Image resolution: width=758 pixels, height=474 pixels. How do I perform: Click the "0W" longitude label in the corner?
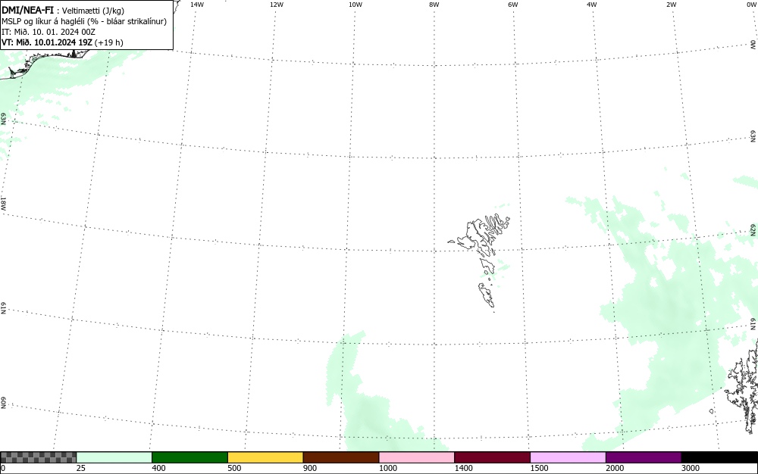coord(750,5)
